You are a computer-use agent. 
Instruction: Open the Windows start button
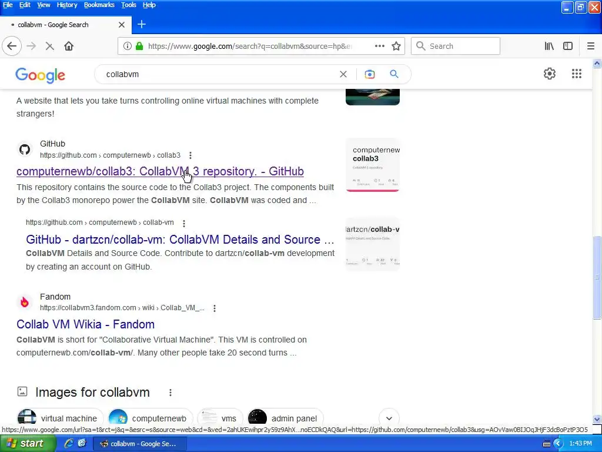28,444
